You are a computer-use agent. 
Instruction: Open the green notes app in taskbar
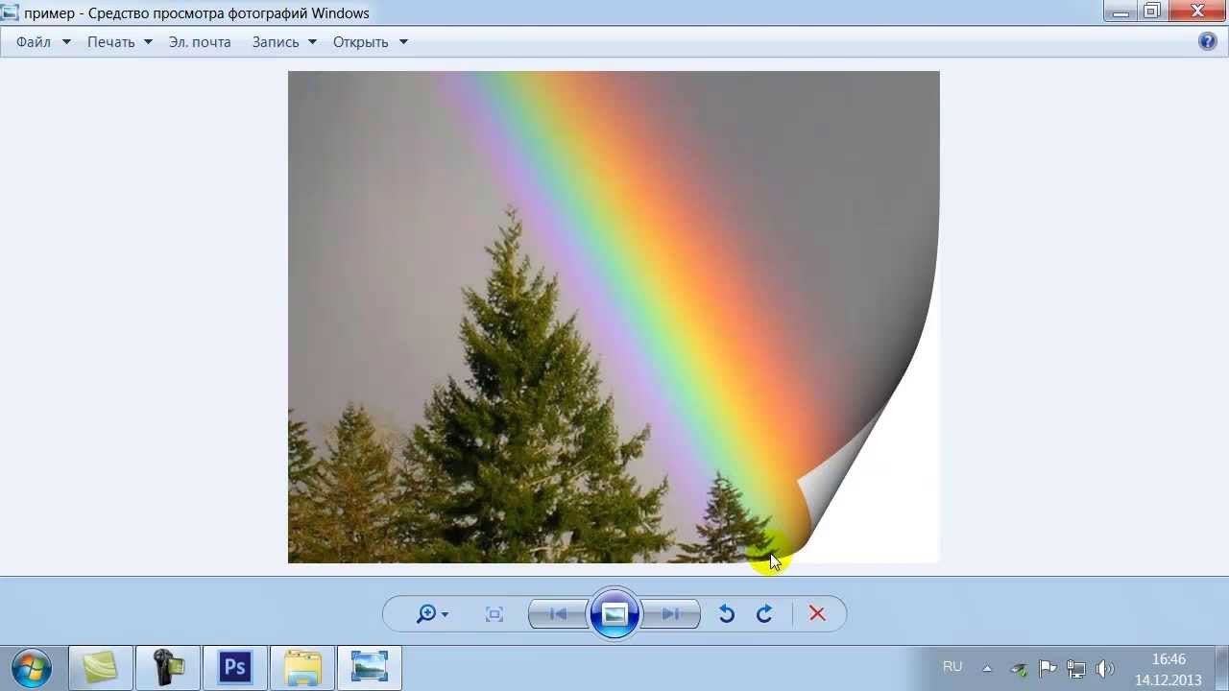point(101,667)
